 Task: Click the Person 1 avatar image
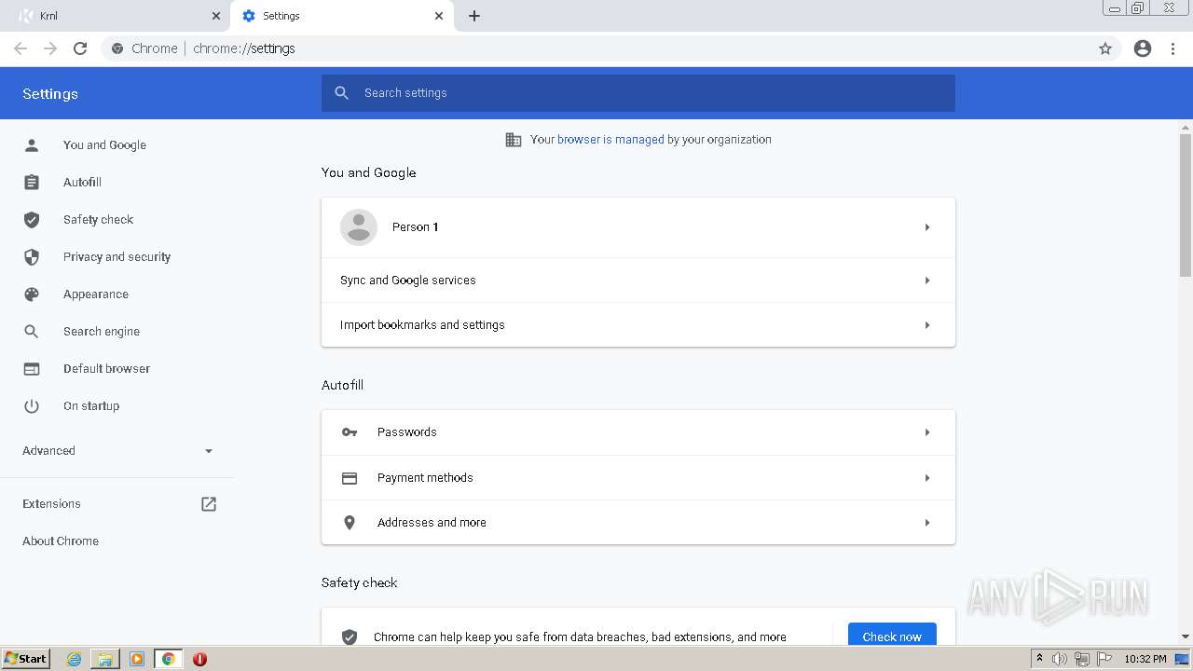(x=359, y=227)
